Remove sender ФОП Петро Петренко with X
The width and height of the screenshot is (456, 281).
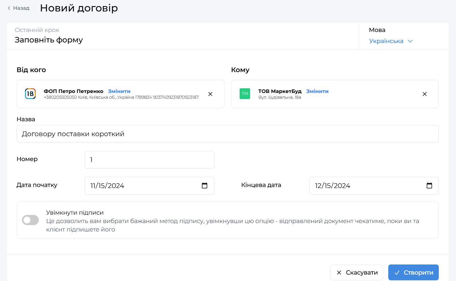(x=210, y=94)
